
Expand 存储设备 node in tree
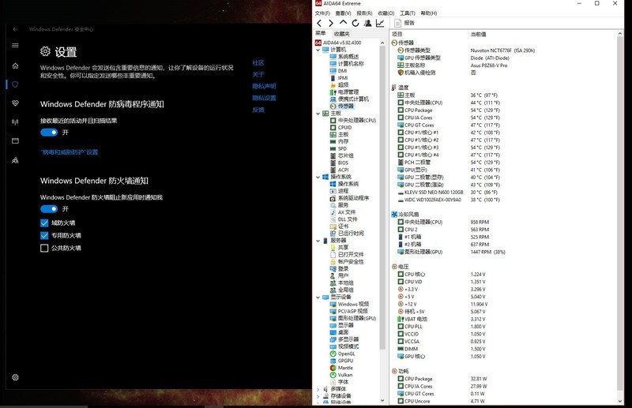318,396
